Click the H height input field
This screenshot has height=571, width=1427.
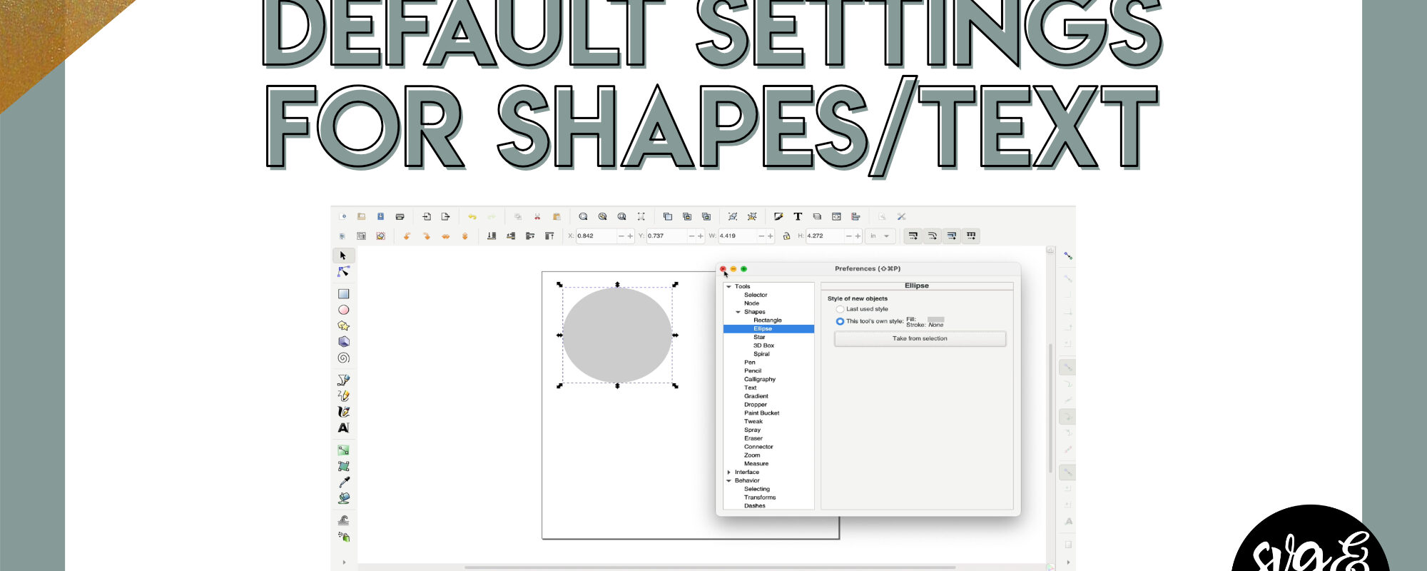click(x=826, y=236)
